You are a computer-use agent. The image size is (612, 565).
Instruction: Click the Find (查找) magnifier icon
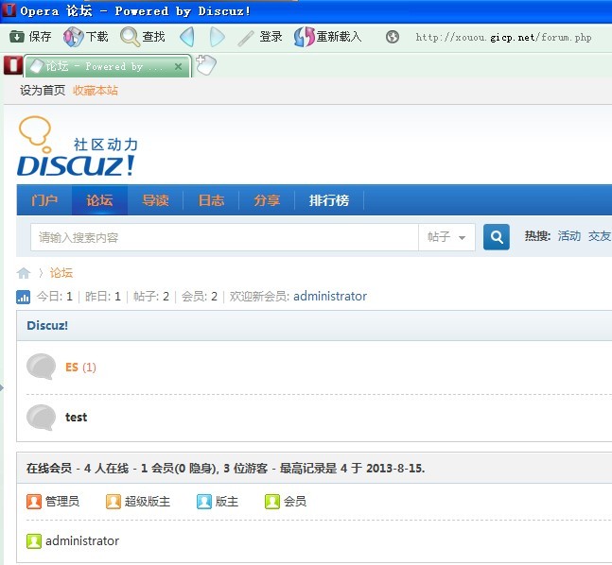click(130, 37)
